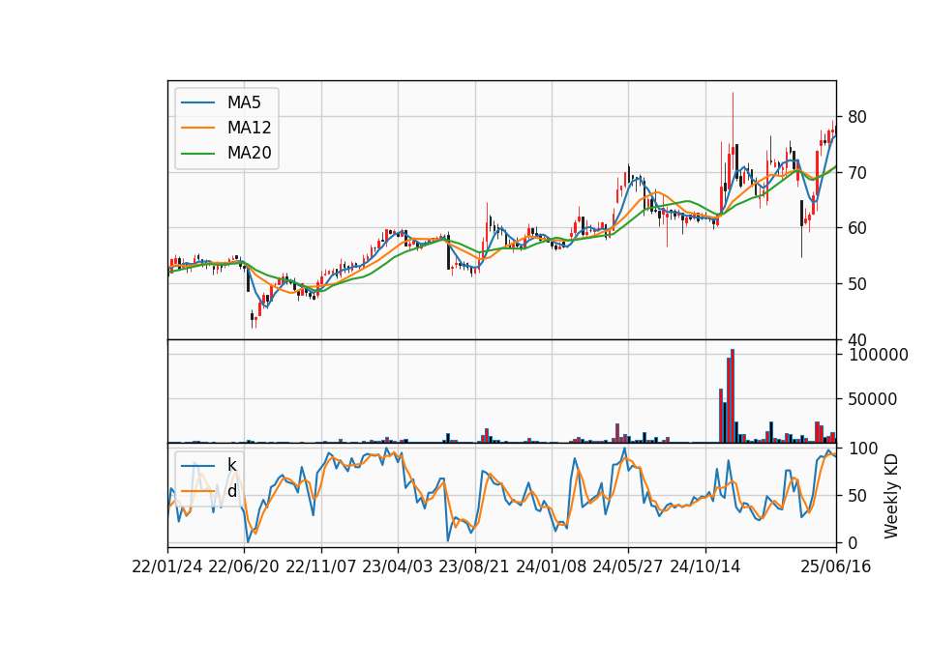Click the blue MA5 legend line sample
This screenshot has height=667, width=929.
pyautogui.click(x=197, y=102)
